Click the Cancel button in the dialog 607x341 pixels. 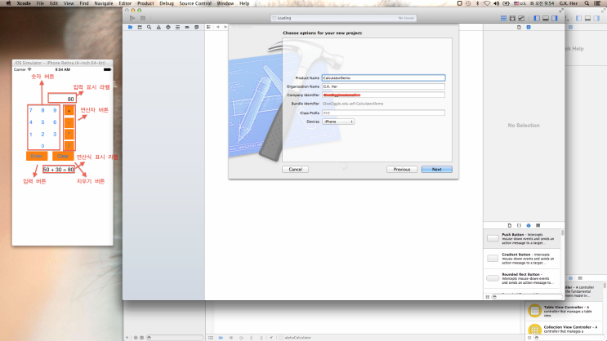pos(296,170)
